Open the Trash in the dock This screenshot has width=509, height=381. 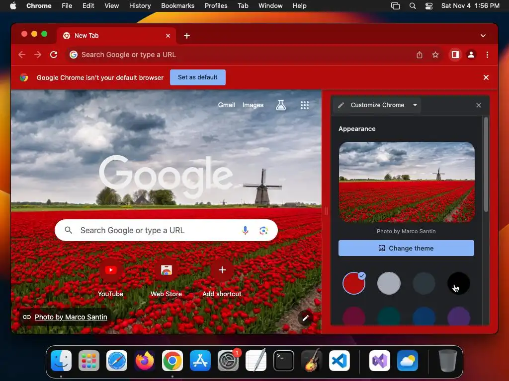coord(448,361)
